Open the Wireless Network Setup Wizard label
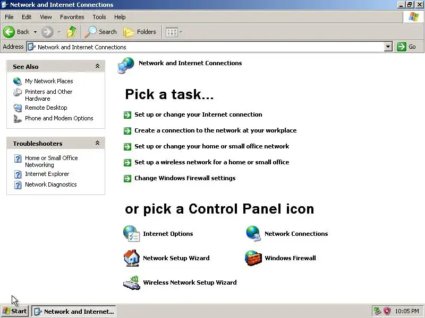The height and width of the screenshot is (318, 425). point(190,282)
